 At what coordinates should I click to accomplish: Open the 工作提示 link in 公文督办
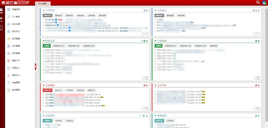[159, 20]
